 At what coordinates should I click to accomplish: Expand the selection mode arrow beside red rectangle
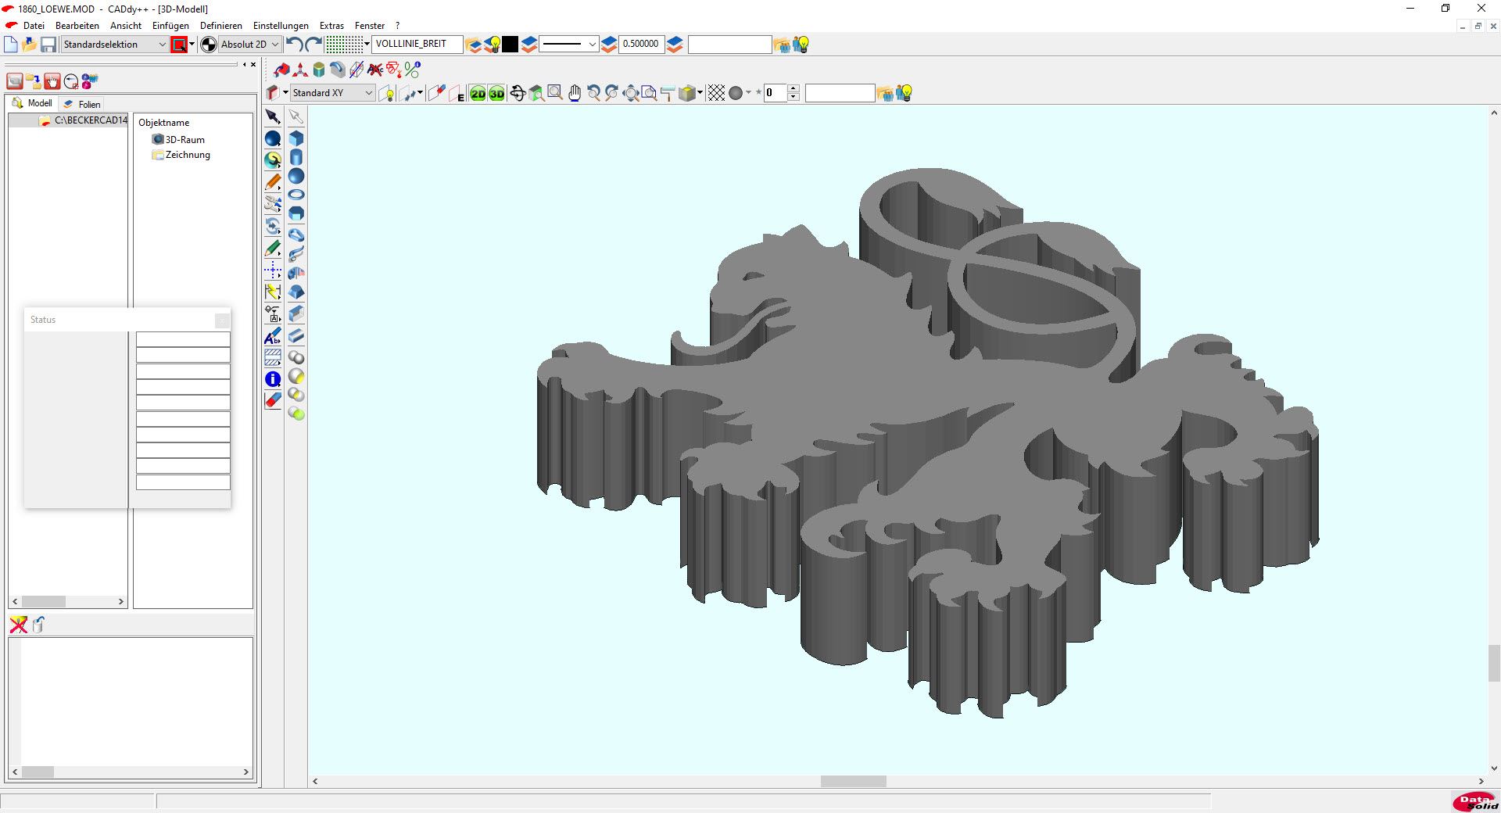click(x=192, y=45)
